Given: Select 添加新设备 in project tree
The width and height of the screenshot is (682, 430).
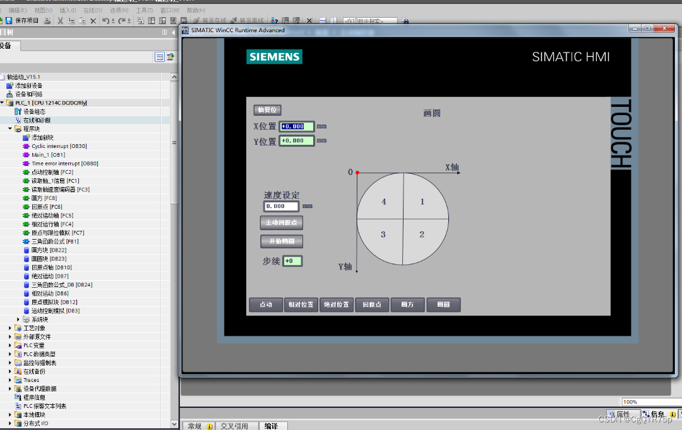Looking at the screenshot, I should (28, 85).
